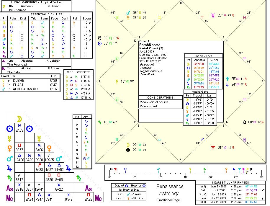270x206 pixels.
Task: Click the Sun glyph at 03° Leo 10'
Action: (100, 43)
